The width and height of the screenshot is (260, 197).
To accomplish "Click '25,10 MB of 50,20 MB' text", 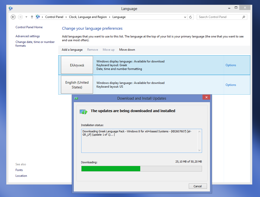I will tap(188, 162).
